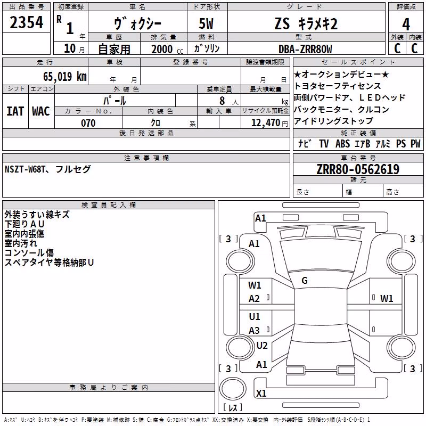Click note NSZT-W68T、フルセグ
Viewport: 426px width, 426px height.
click(x=47, y=169)
